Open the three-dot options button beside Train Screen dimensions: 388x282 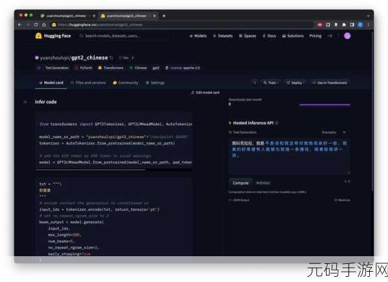[255, 83]
